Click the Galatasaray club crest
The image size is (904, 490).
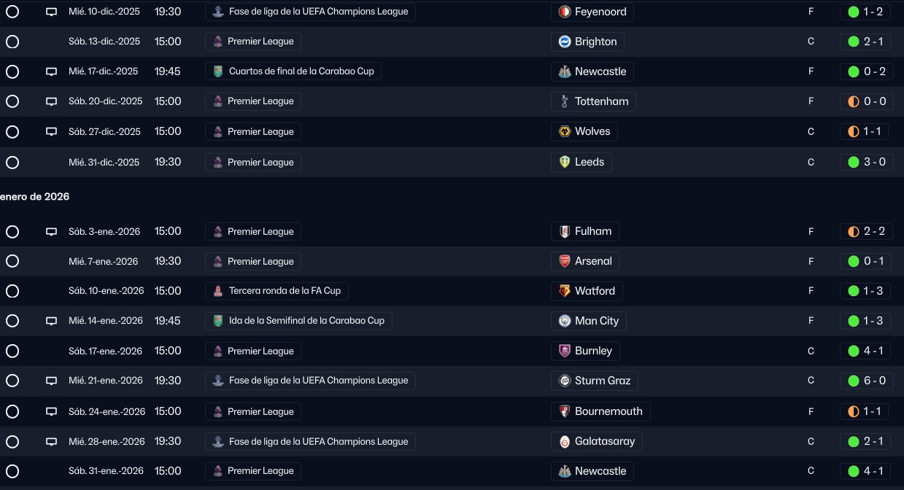(564, 441)
